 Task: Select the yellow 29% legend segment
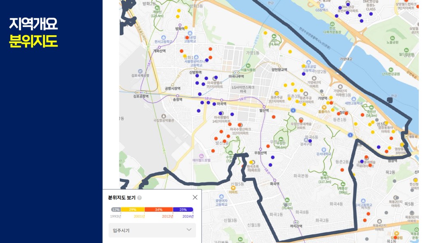(x=132, y=210)
